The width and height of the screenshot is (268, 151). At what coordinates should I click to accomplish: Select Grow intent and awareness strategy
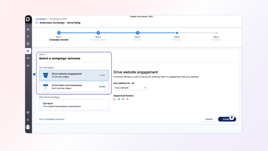coord(74,87)
